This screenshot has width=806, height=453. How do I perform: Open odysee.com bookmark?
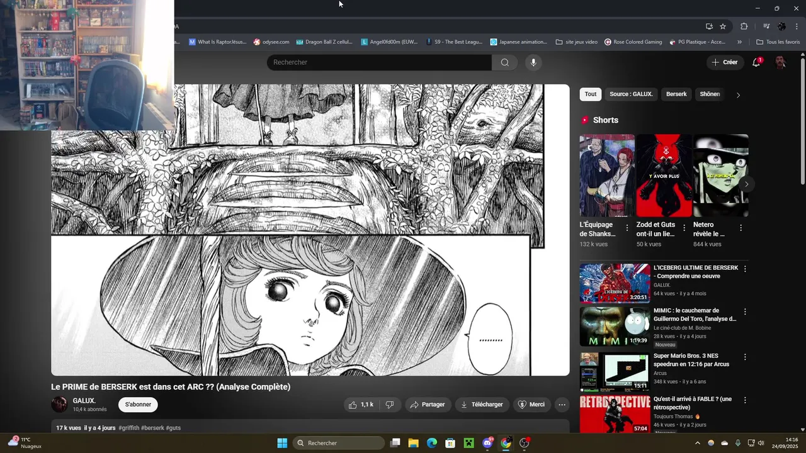click(271, 42)
